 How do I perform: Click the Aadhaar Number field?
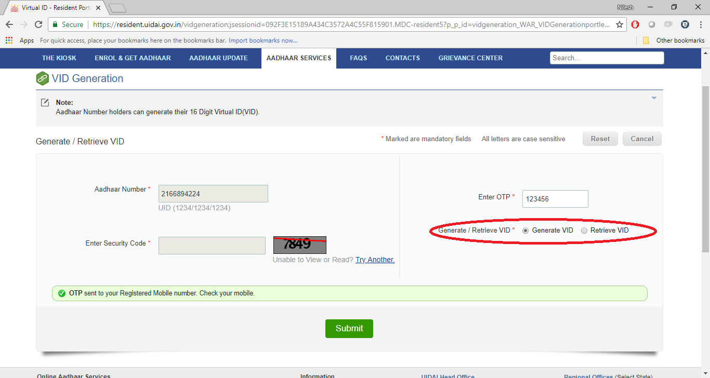[213, 194]
